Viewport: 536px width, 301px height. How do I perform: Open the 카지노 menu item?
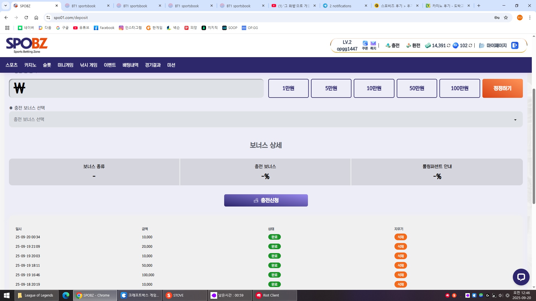[x=30, y=65]
